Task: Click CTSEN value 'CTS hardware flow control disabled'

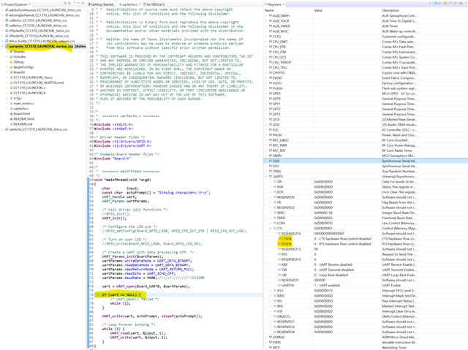Action: point(343,239)
